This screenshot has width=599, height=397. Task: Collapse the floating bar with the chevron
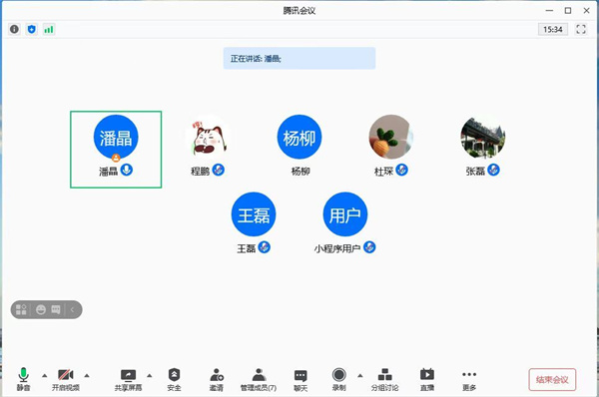tap(73, 309)
